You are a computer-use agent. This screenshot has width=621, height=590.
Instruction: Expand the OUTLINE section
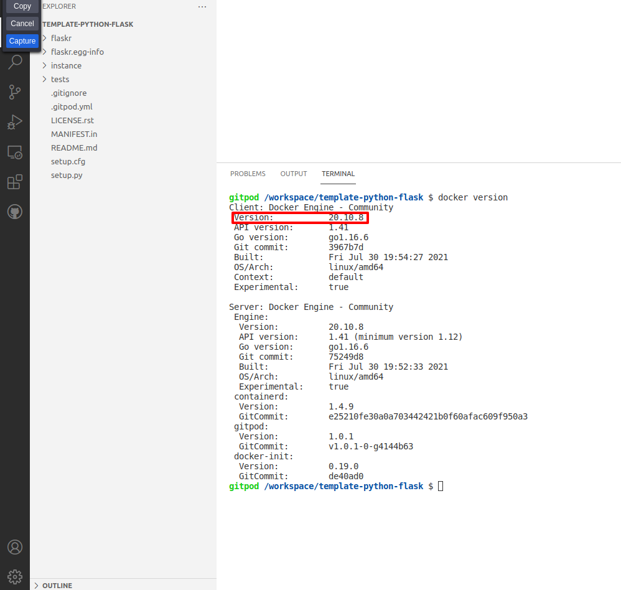[56, 585]
